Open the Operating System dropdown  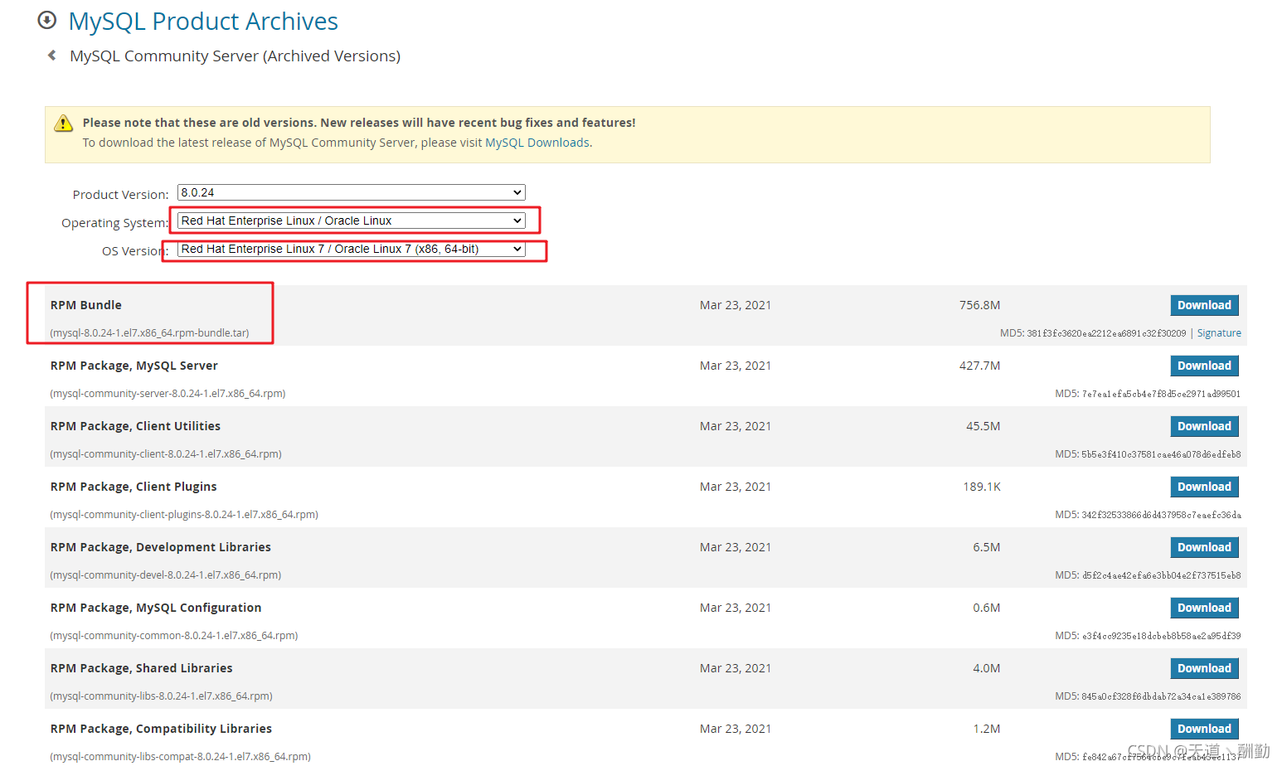352,221
